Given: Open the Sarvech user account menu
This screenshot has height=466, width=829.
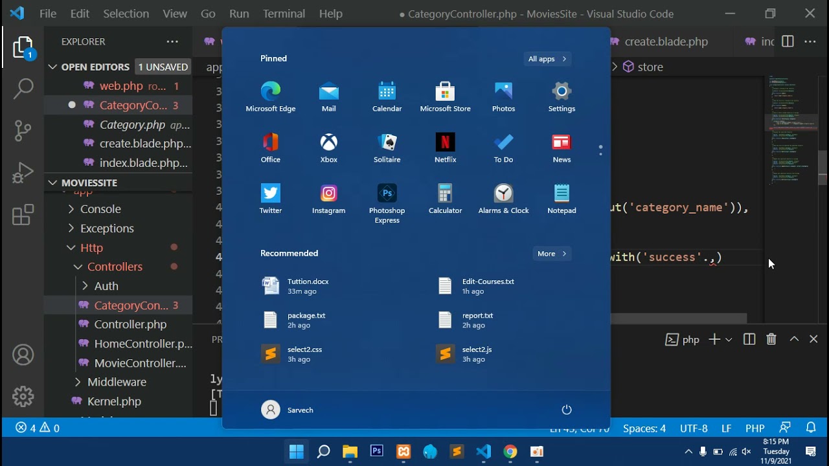Looking at the screenshot, I should (288, 410).
